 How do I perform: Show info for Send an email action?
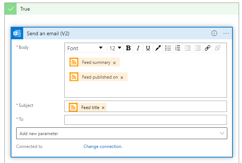point(214,33)
